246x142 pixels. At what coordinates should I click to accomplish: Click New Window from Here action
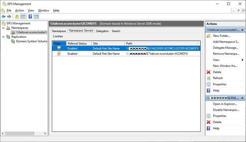[225, 66]
